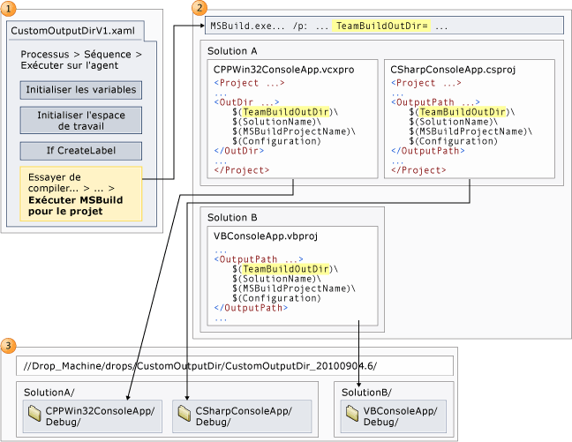Click Initialiser l'espace de travail activity
The width and height of the screenshot is (572, 442).
(x=81, y=120)
